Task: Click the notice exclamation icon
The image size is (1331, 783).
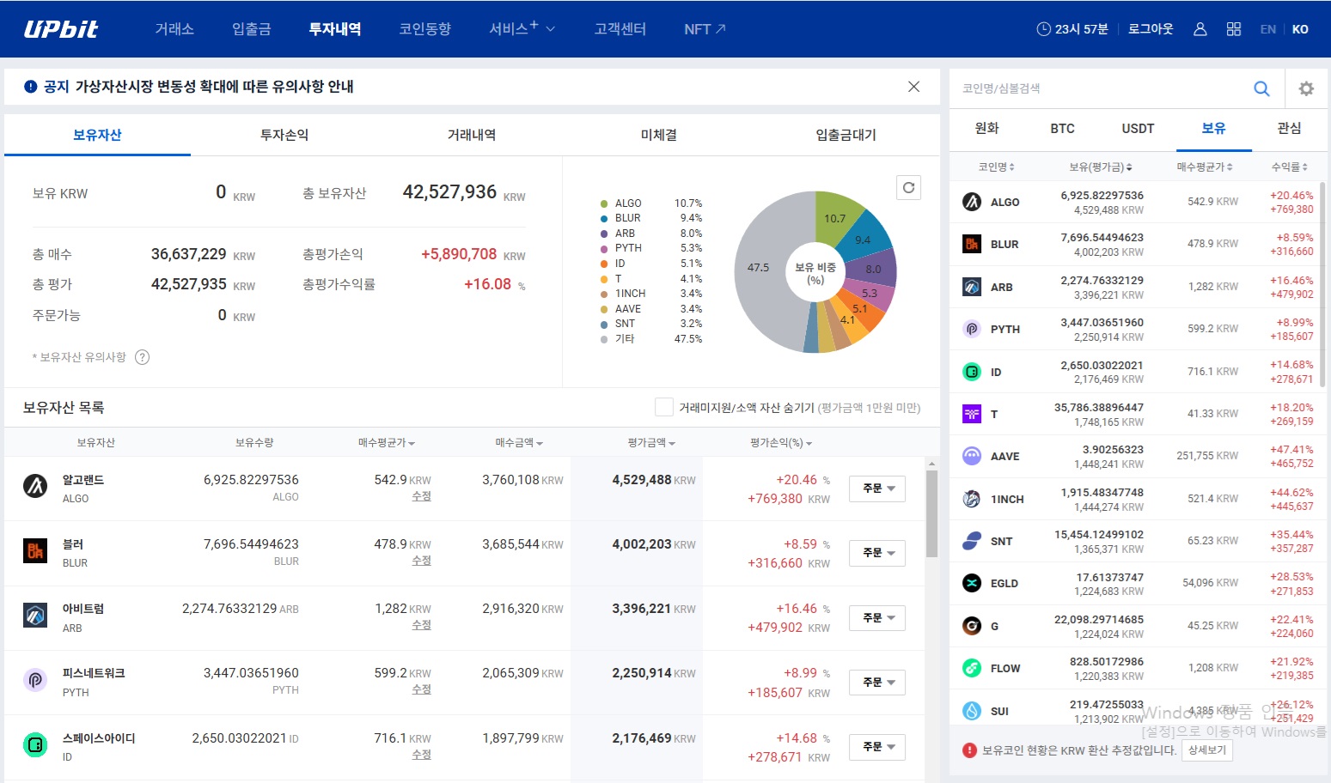Action: [31, 87]
